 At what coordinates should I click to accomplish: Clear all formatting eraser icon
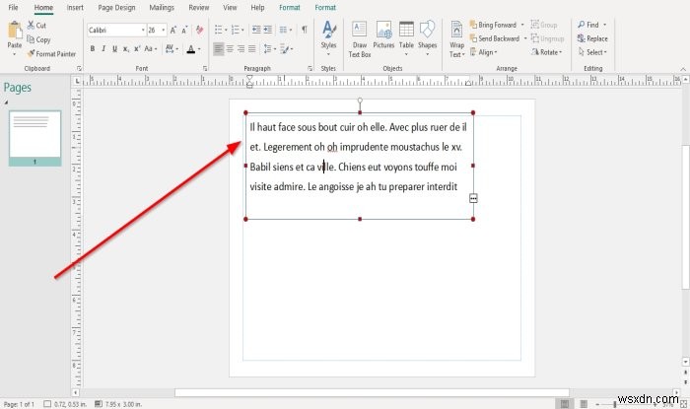pyautogui.click(x=199, y=30)
